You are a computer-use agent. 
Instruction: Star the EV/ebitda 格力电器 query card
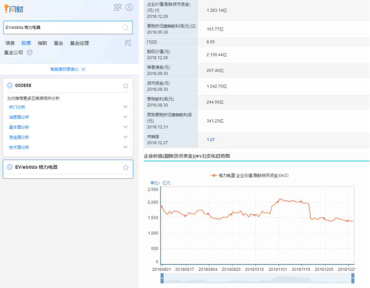click(x=126, y=167)
